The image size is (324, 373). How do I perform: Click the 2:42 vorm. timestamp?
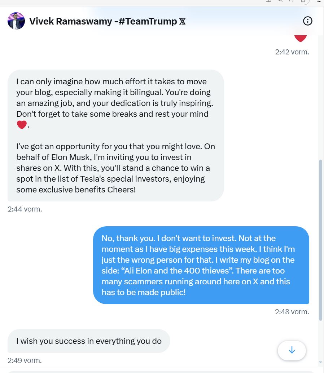pos(292,52)
